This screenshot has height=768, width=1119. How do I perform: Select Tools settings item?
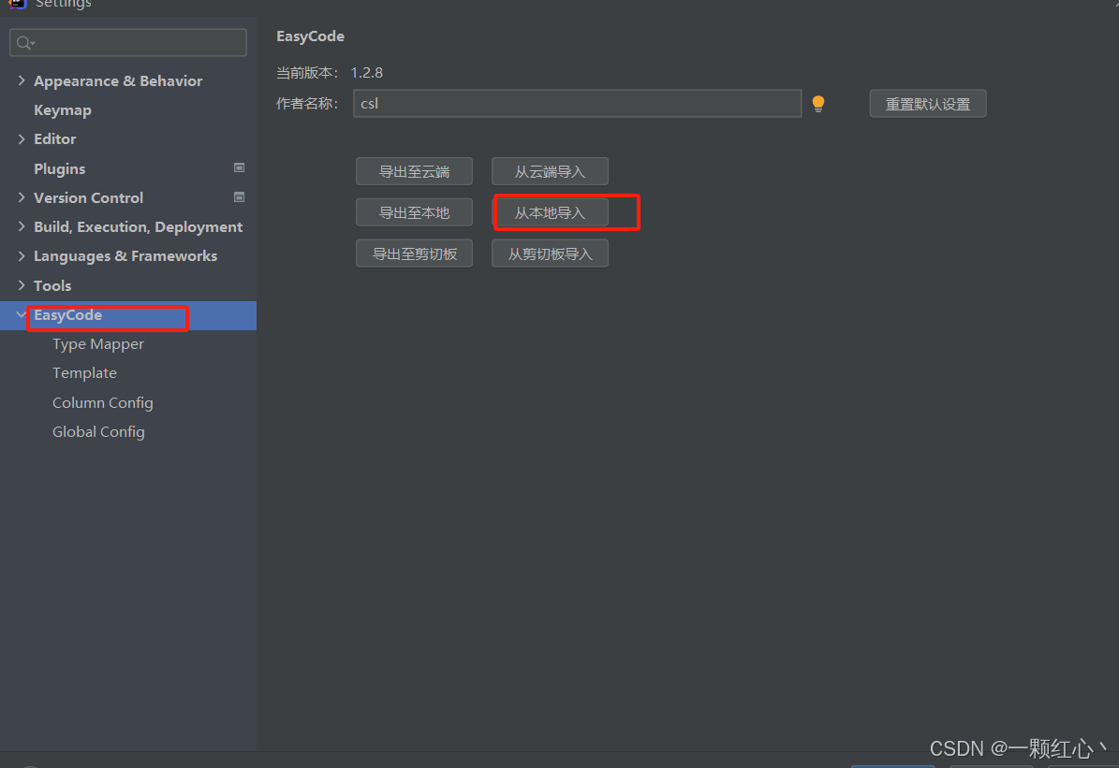coord(52,285)
